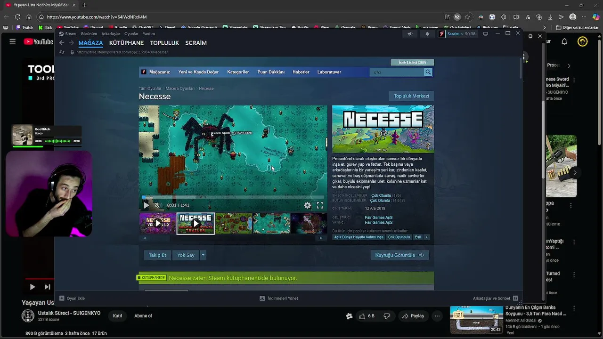
Task: Unmute the Necesse trailer audio
Action: tap(157, 205)
